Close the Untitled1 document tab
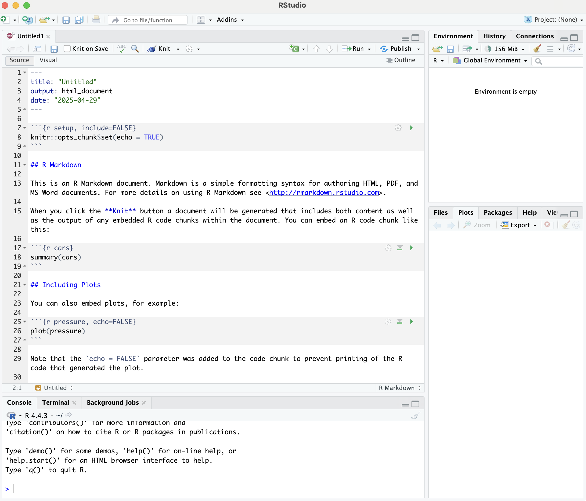 [48, 36]
